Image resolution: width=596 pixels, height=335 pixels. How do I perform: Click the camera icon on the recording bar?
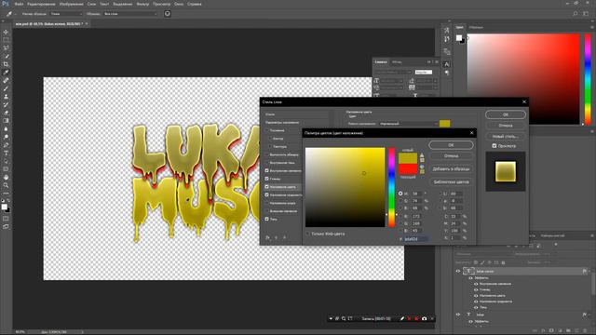(425, 318)
